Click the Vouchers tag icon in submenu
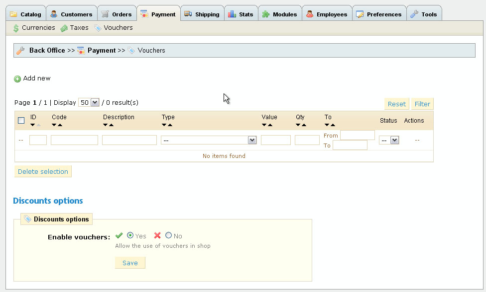486x292 pixels. pos(98,28)
